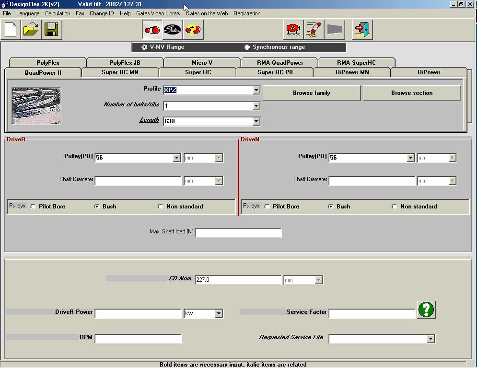Switch to the Super HC MN tab

[x=120, y=72]
